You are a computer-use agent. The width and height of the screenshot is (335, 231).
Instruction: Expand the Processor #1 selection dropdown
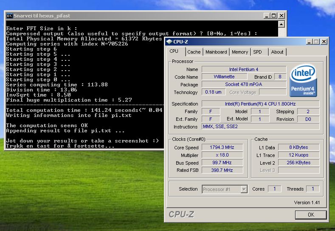point(244,189)
